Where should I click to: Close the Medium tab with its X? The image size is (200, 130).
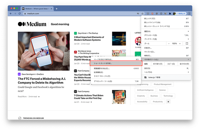[x=51, y=9]
